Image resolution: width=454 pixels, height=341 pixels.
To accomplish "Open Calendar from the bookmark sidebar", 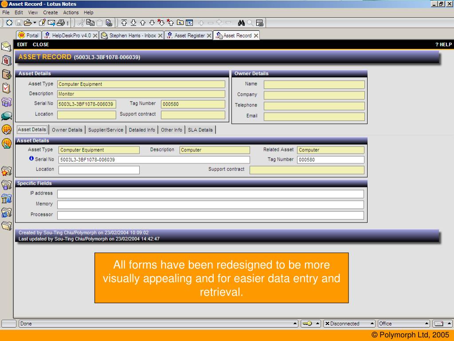I will (x=6, y=60).
